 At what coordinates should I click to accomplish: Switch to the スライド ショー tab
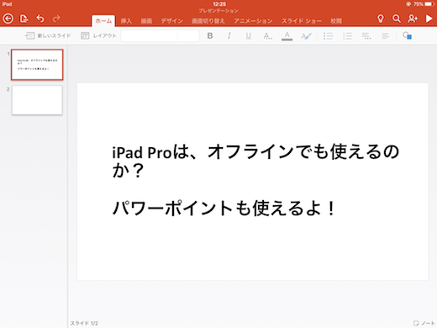pos(302,21)
